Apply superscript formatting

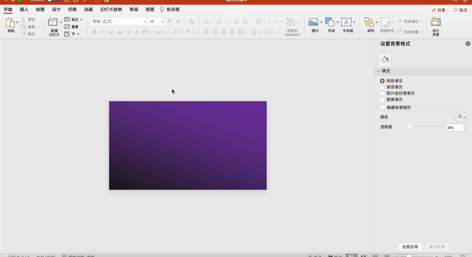(x=128, y=32)
